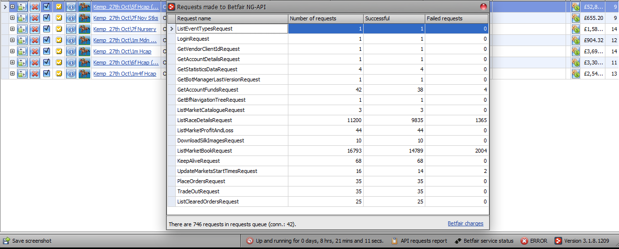This screenshot has height=249, width=619.
Task: Open the Kemp 27th Oct\6f Hcap market link
Action: coord(126,62)
